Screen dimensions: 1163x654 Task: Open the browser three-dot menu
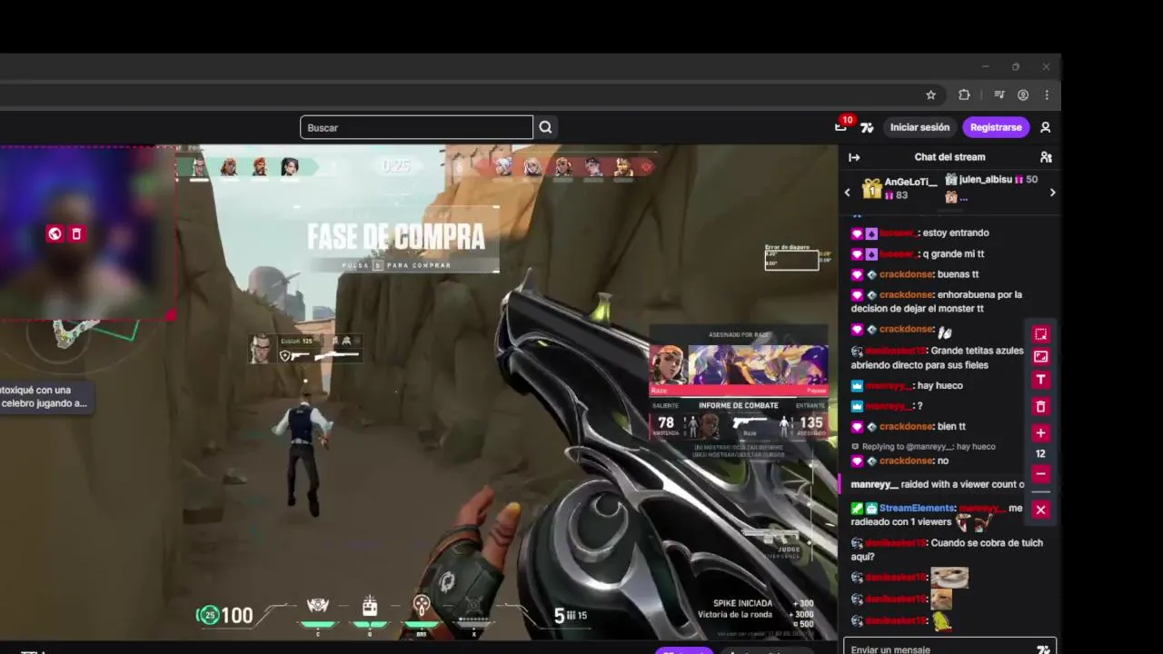(x=1047, y=94)
